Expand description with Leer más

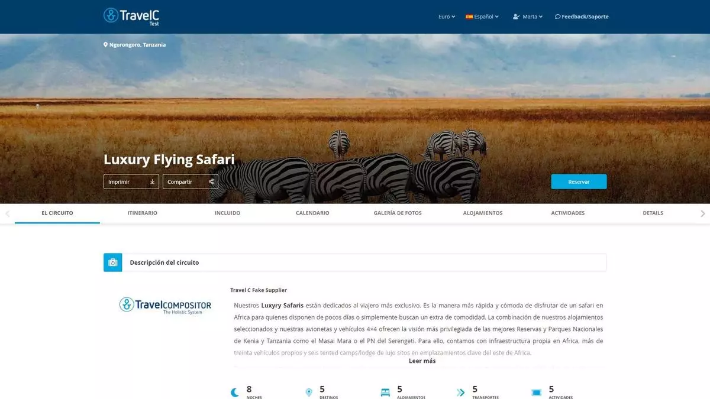pyautogui.click(x=422, y=361)
